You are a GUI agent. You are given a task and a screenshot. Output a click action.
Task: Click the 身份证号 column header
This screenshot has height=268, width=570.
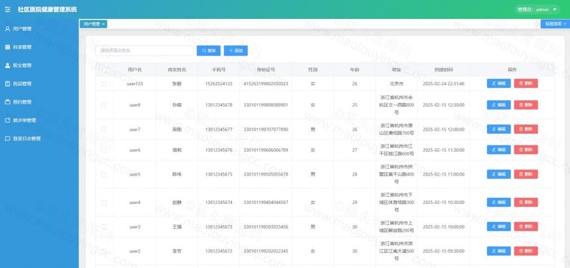pos(266,70)
